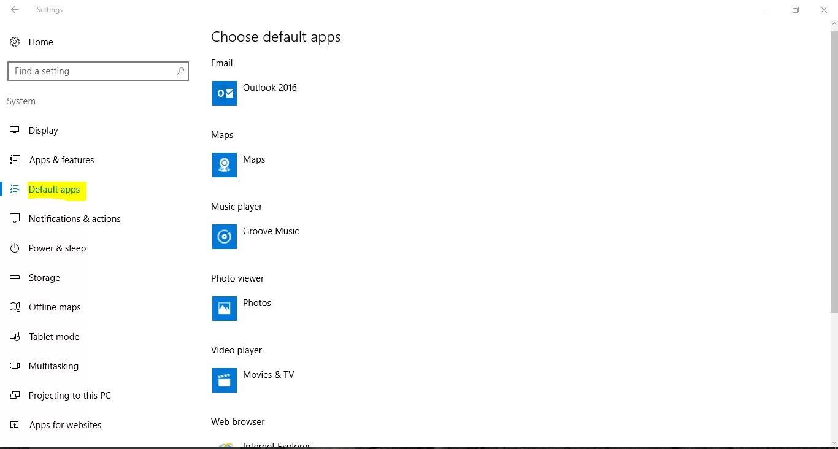Open Power & sleep settings
The height and width of the screenshot is (449, 838).
pyautogui.click(x=58, y=248)
